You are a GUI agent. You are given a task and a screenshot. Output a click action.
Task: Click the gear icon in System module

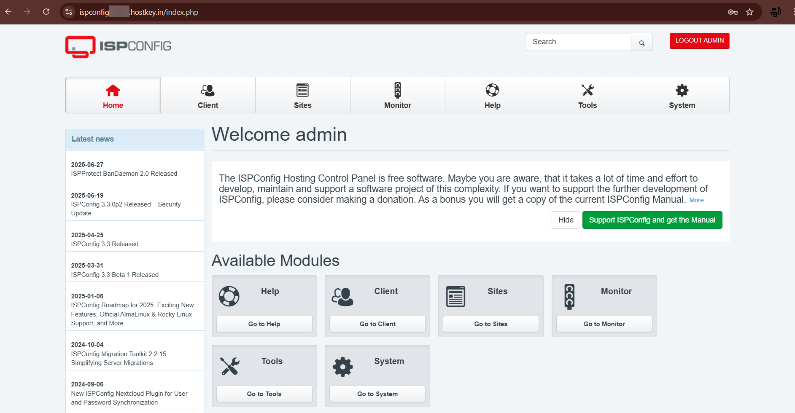pyautogui.click(x=342, y=367)
